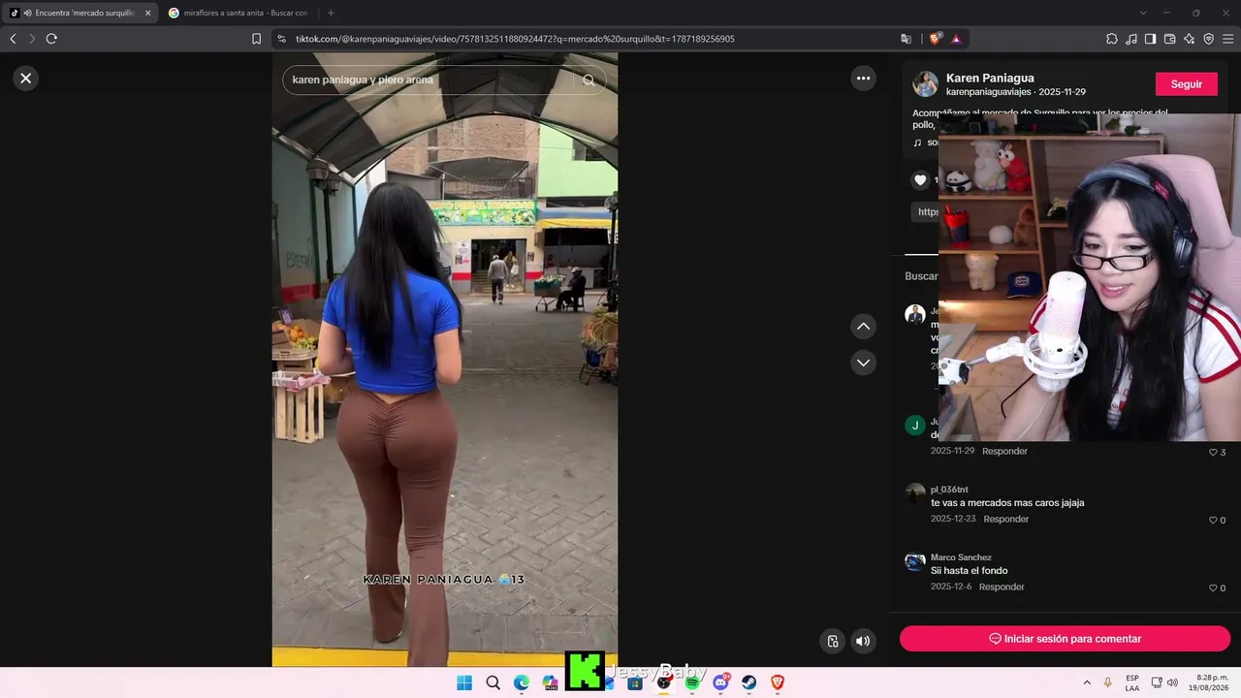This screenshot has width=1241, height=698.
Task: Open the tab search dropdown arrow
Action: coord(1143,13)
